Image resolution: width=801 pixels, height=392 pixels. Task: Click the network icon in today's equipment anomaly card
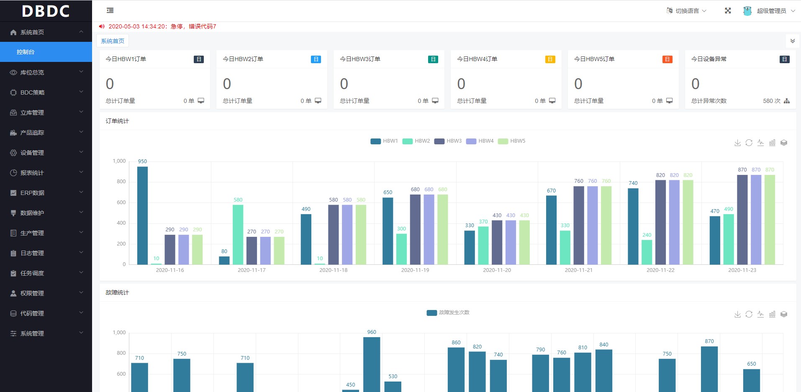point(787,101)
